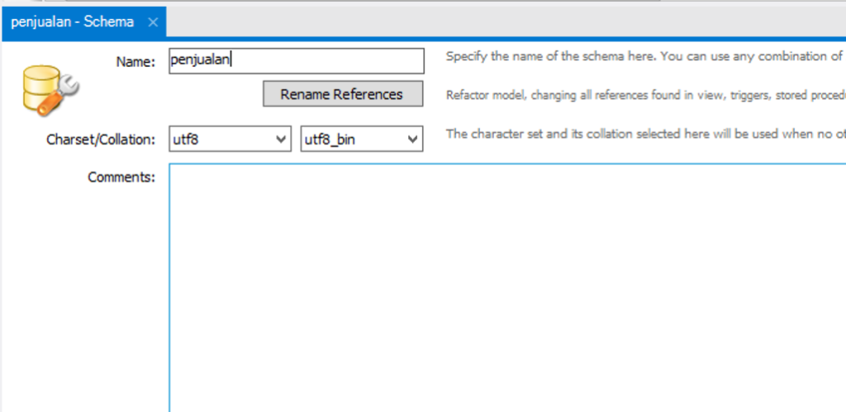
Task: Click the Comments label
Action: [121, 178]
